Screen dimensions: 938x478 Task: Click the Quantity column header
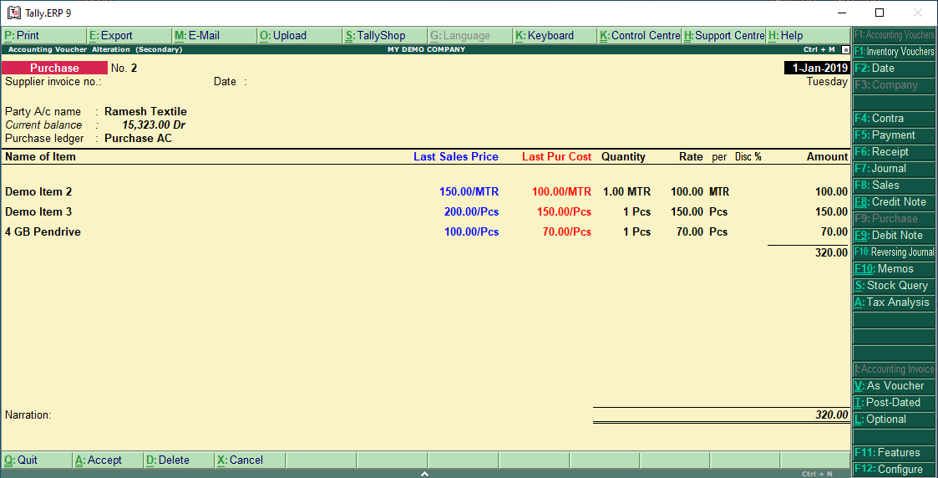pos(623,157)
